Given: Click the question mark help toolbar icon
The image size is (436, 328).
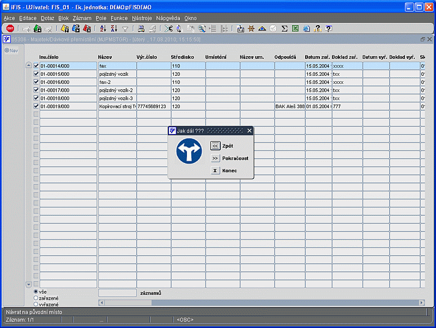Looking at the screenshot, I should click(329, 28).
